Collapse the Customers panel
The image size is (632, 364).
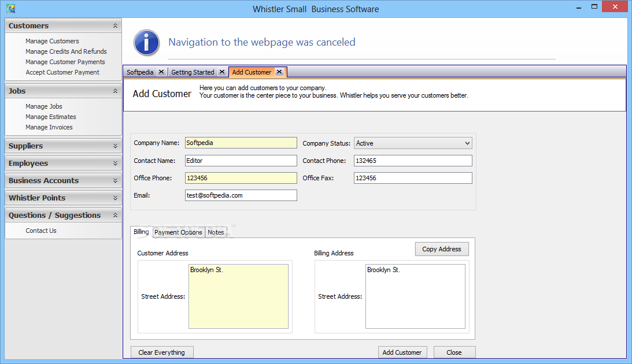[x=115, y=26]
